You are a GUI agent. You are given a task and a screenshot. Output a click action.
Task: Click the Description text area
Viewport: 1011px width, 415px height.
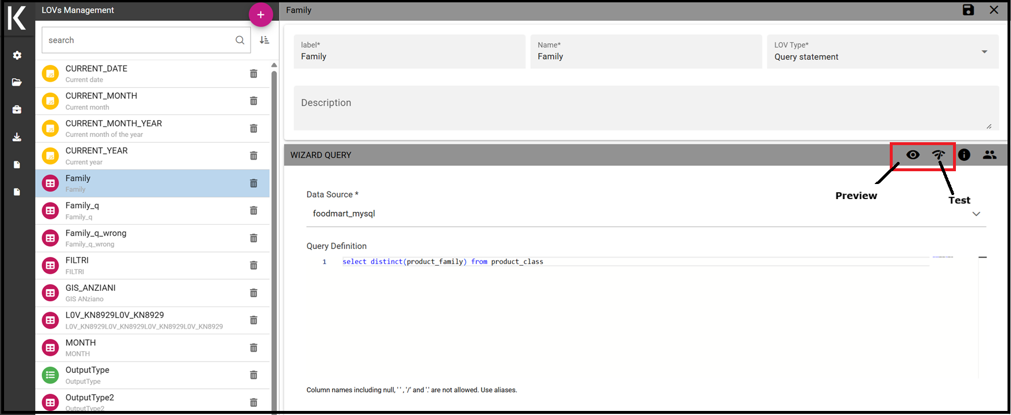646,108
